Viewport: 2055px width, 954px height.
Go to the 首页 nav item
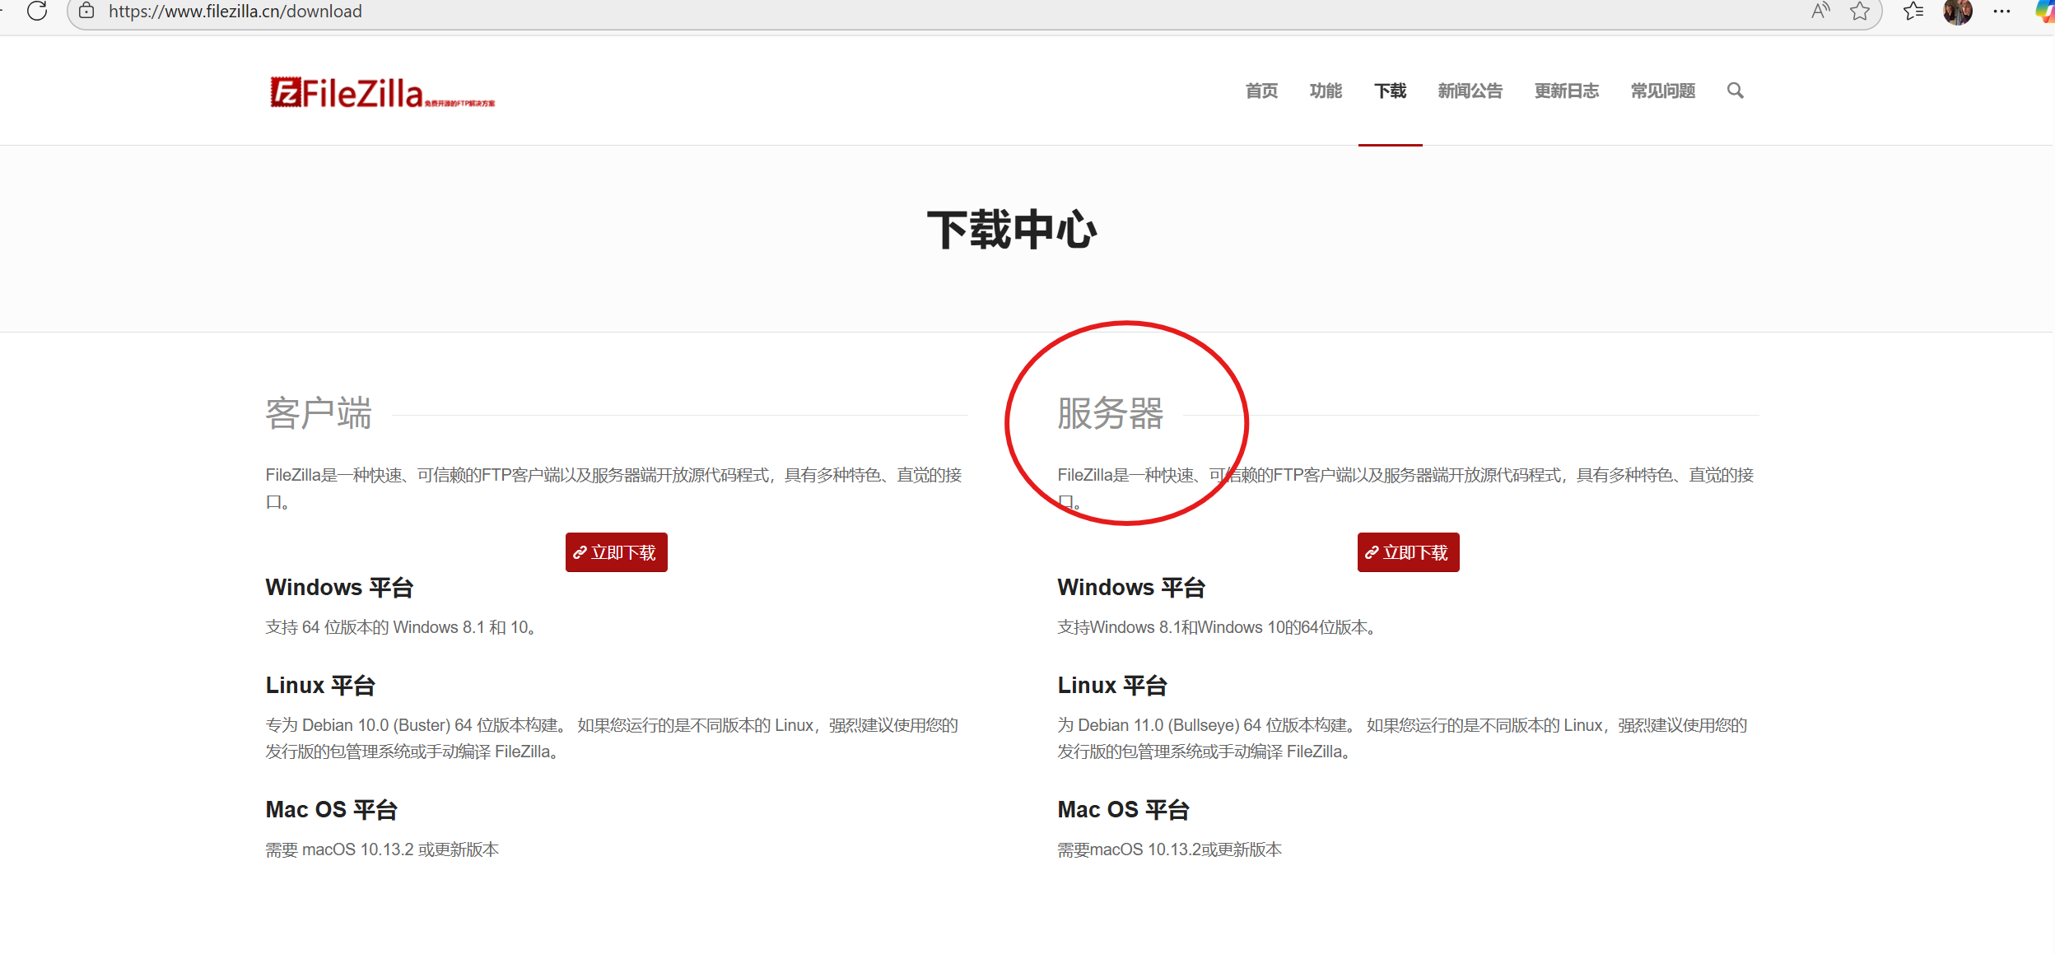point(1261,91)
